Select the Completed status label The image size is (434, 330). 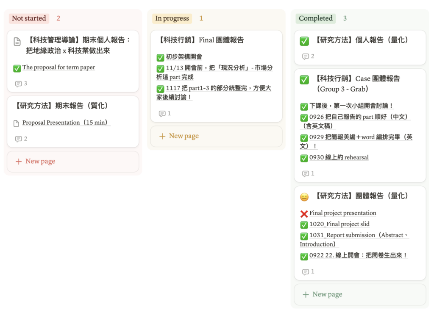[x=315, y=18]
